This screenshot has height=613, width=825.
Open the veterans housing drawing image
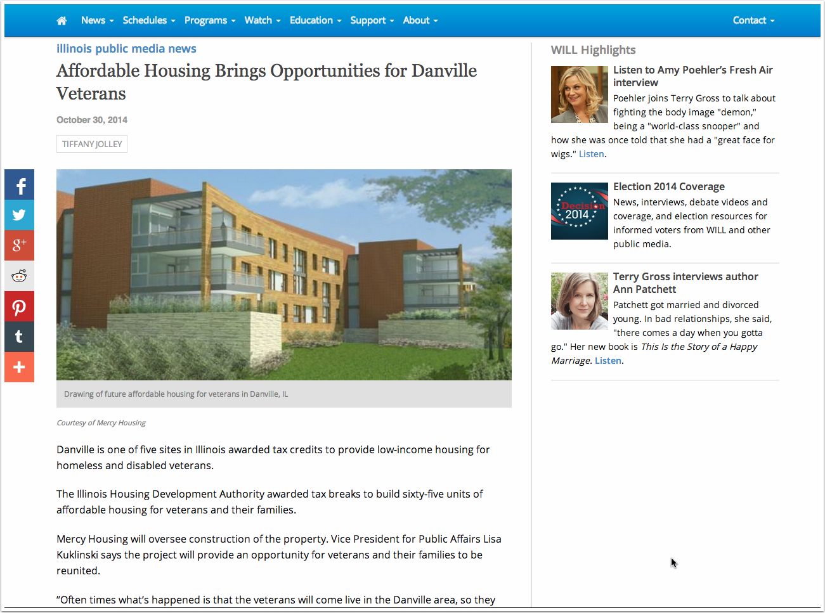tap(284, 274)
